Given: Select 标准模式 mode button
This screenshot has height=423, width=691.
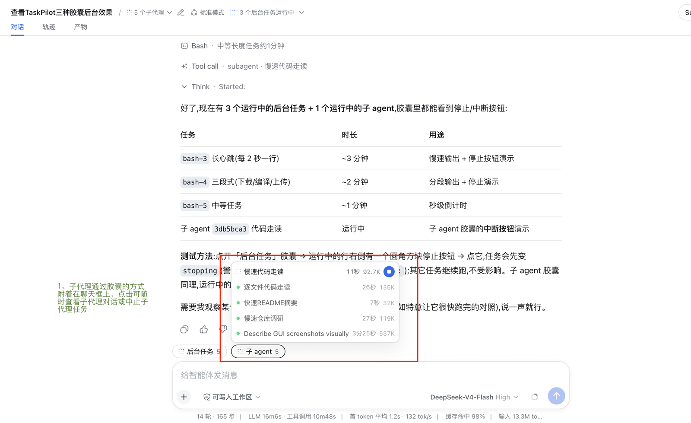Looking at the screenshot, I should click(x=207, y=13).
